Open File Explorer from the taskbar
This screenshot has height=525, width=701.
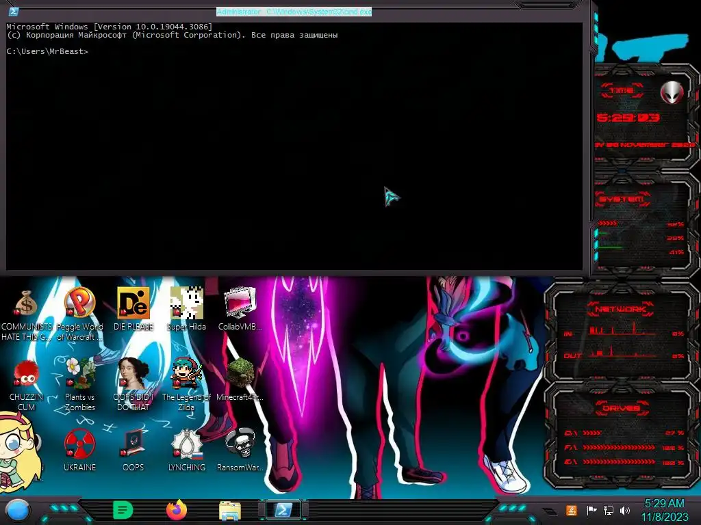(230, 510)
